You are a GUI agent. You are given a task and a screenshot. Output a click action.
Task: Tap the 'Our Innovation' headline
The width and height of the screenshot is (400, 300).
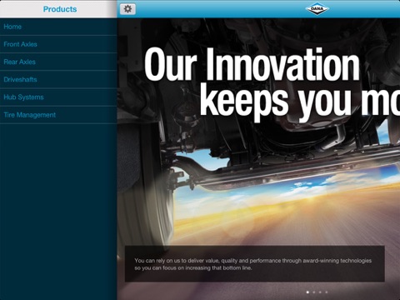pos(252,64)
